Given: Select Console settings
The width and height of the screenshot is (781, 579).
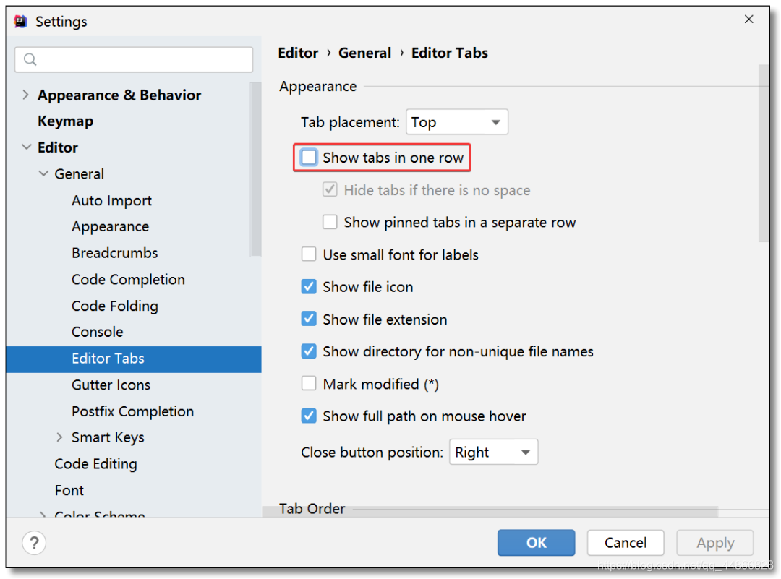Looking at the screenshot, I should click(97, 332).
